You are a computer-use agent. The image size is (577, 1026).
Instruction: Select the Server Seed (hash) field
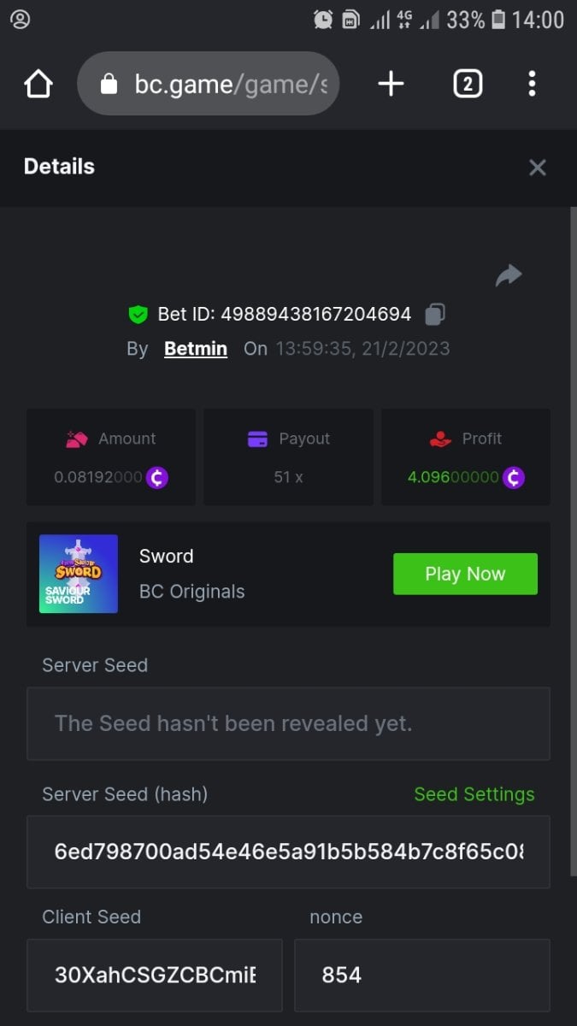tap(288, 852)
